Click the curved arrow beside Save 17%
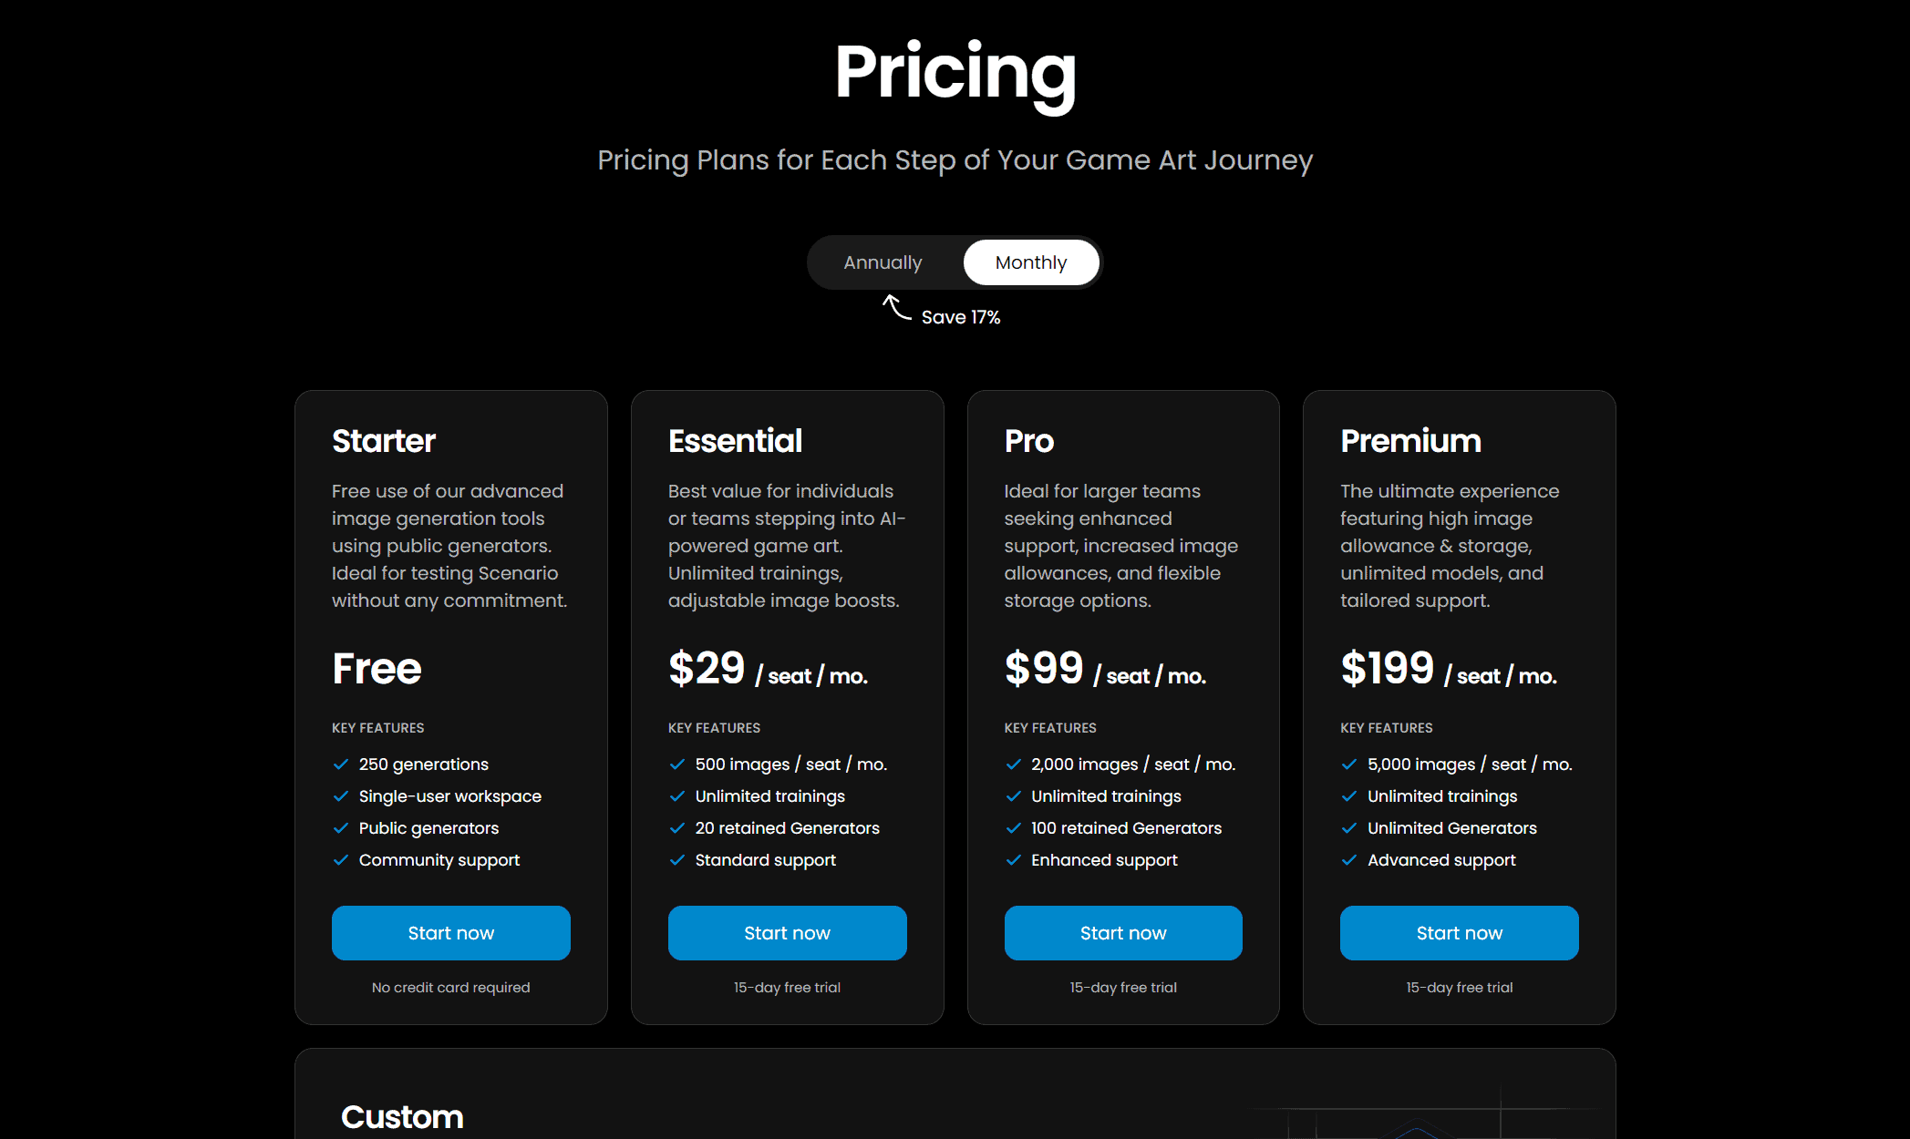Screen dimensions: 1910x1139 pyautogui.click(x=896, y=307)
